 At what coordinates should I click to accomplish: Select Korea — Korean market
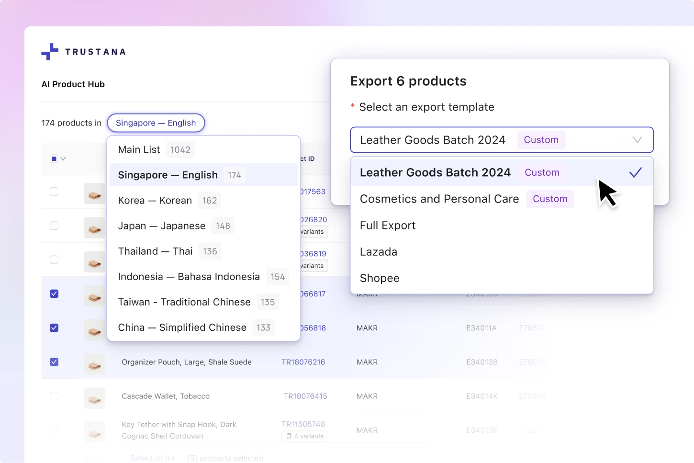coord(203,201)
